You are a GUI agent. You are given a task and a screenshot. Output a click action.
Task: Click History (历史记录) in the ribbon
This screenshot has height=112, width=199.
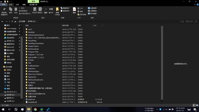tap(82, 14)
